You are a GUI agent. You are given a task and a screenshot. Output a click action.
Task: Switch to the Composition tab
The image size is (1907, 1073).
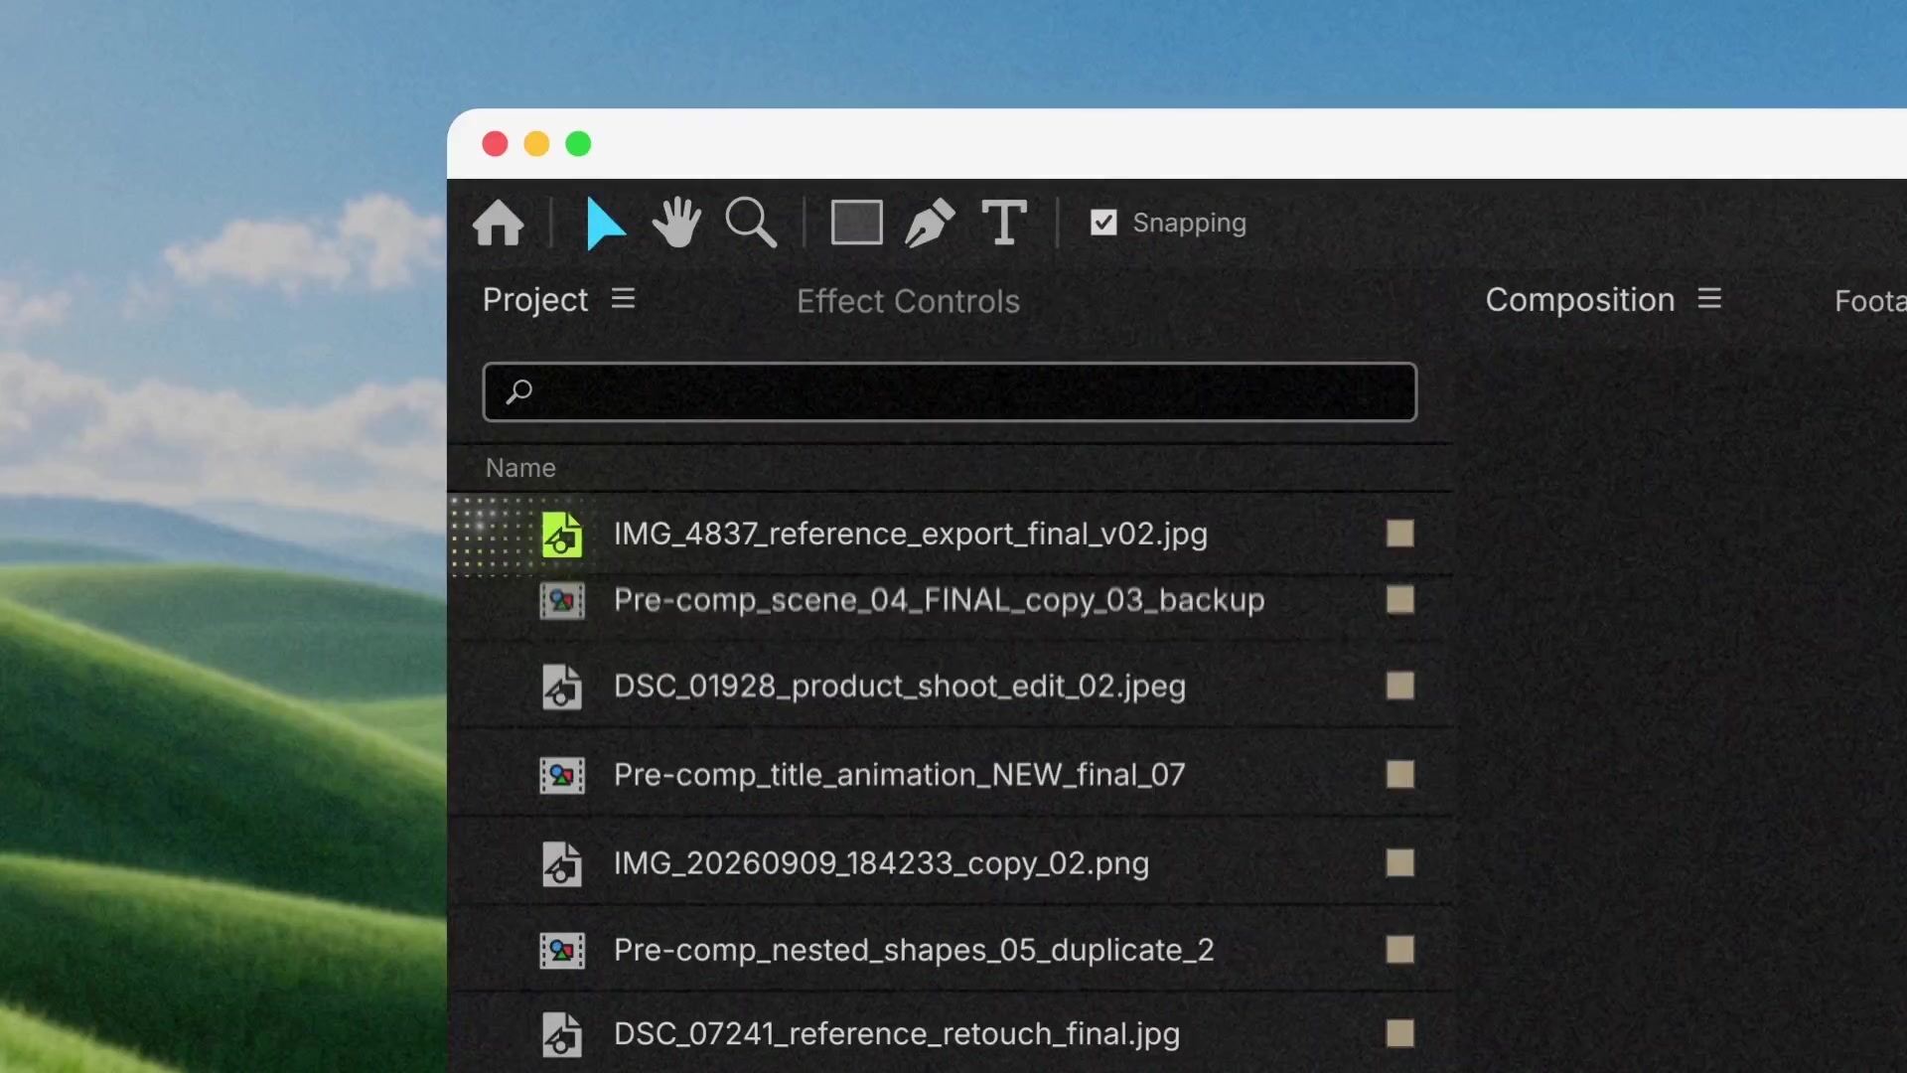coord(1580,300)
